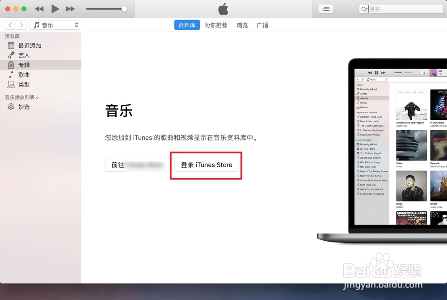Image resolution: width=447 pixels, height=300 pixels.
Task: Click the 前往 store button
Action: 137,164
